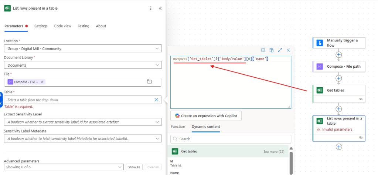Click See more (25) link
This screenshot has width=378, height=175.
point(274,152)
